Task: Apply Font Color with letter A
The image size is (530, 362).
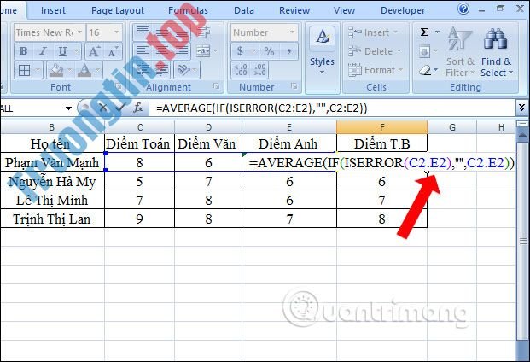Action: click(84, 71)
